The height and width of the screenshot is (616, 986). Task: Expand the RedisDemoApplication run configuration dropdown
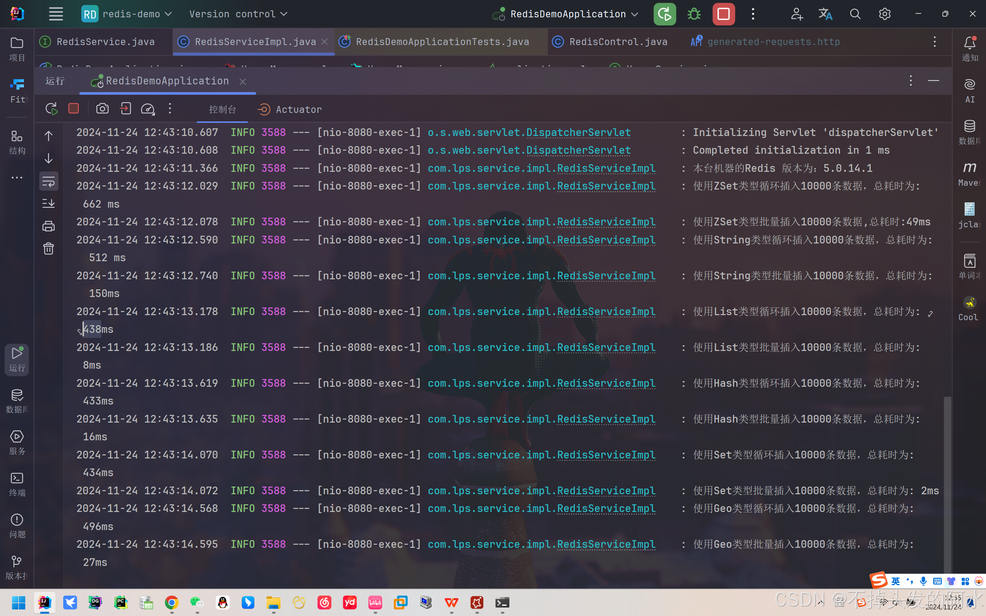[x=566, y=14]
